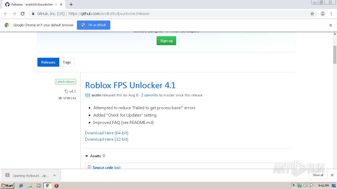Select the Releases tab
This screenshot has height=189, width=337.
pyautogui.click(x=48, y=62)
